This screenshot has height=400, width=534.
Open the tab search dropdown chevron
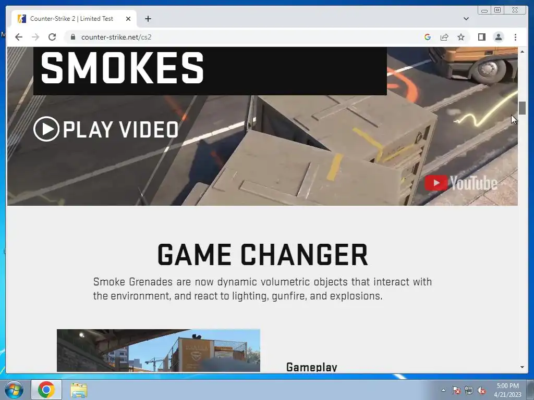[466, 19]
